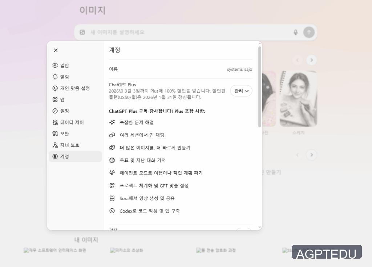Viewport: 372px width, 267px height.
Task: Click the lower previous-arrow carousel button
Action: 298,155
